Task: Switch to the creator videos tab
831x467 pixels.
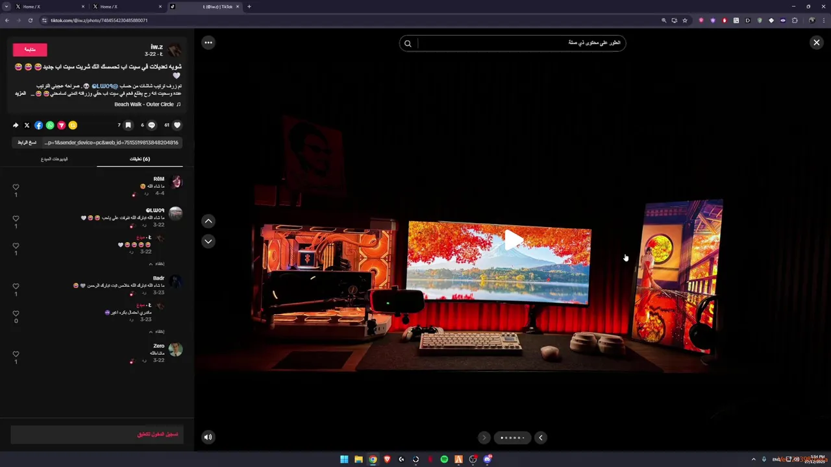Action: 55,159
